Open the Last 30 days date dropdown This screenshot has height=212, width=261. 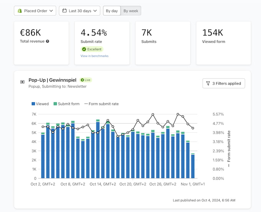coord(80,11)
